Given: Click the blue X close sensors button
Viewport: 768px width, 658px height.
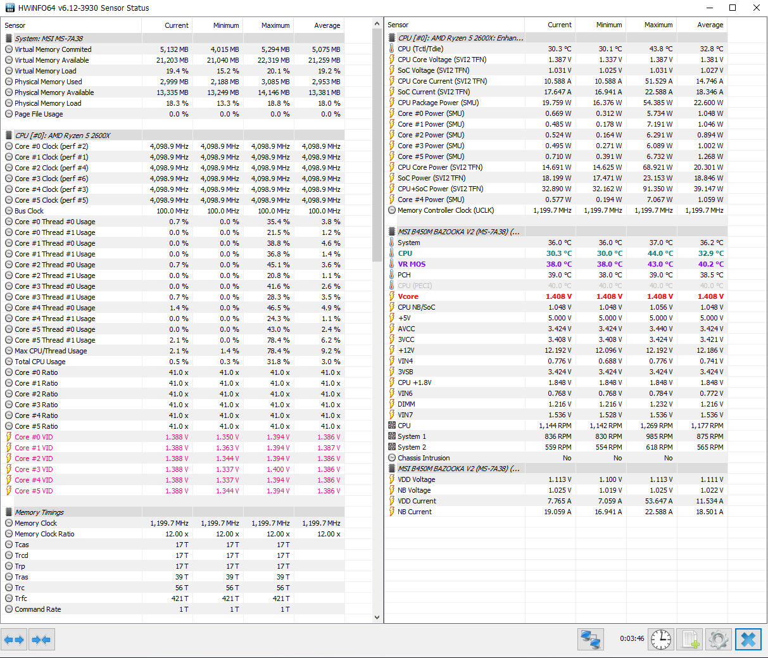Looking at the screenshot, I should point(748,640).
